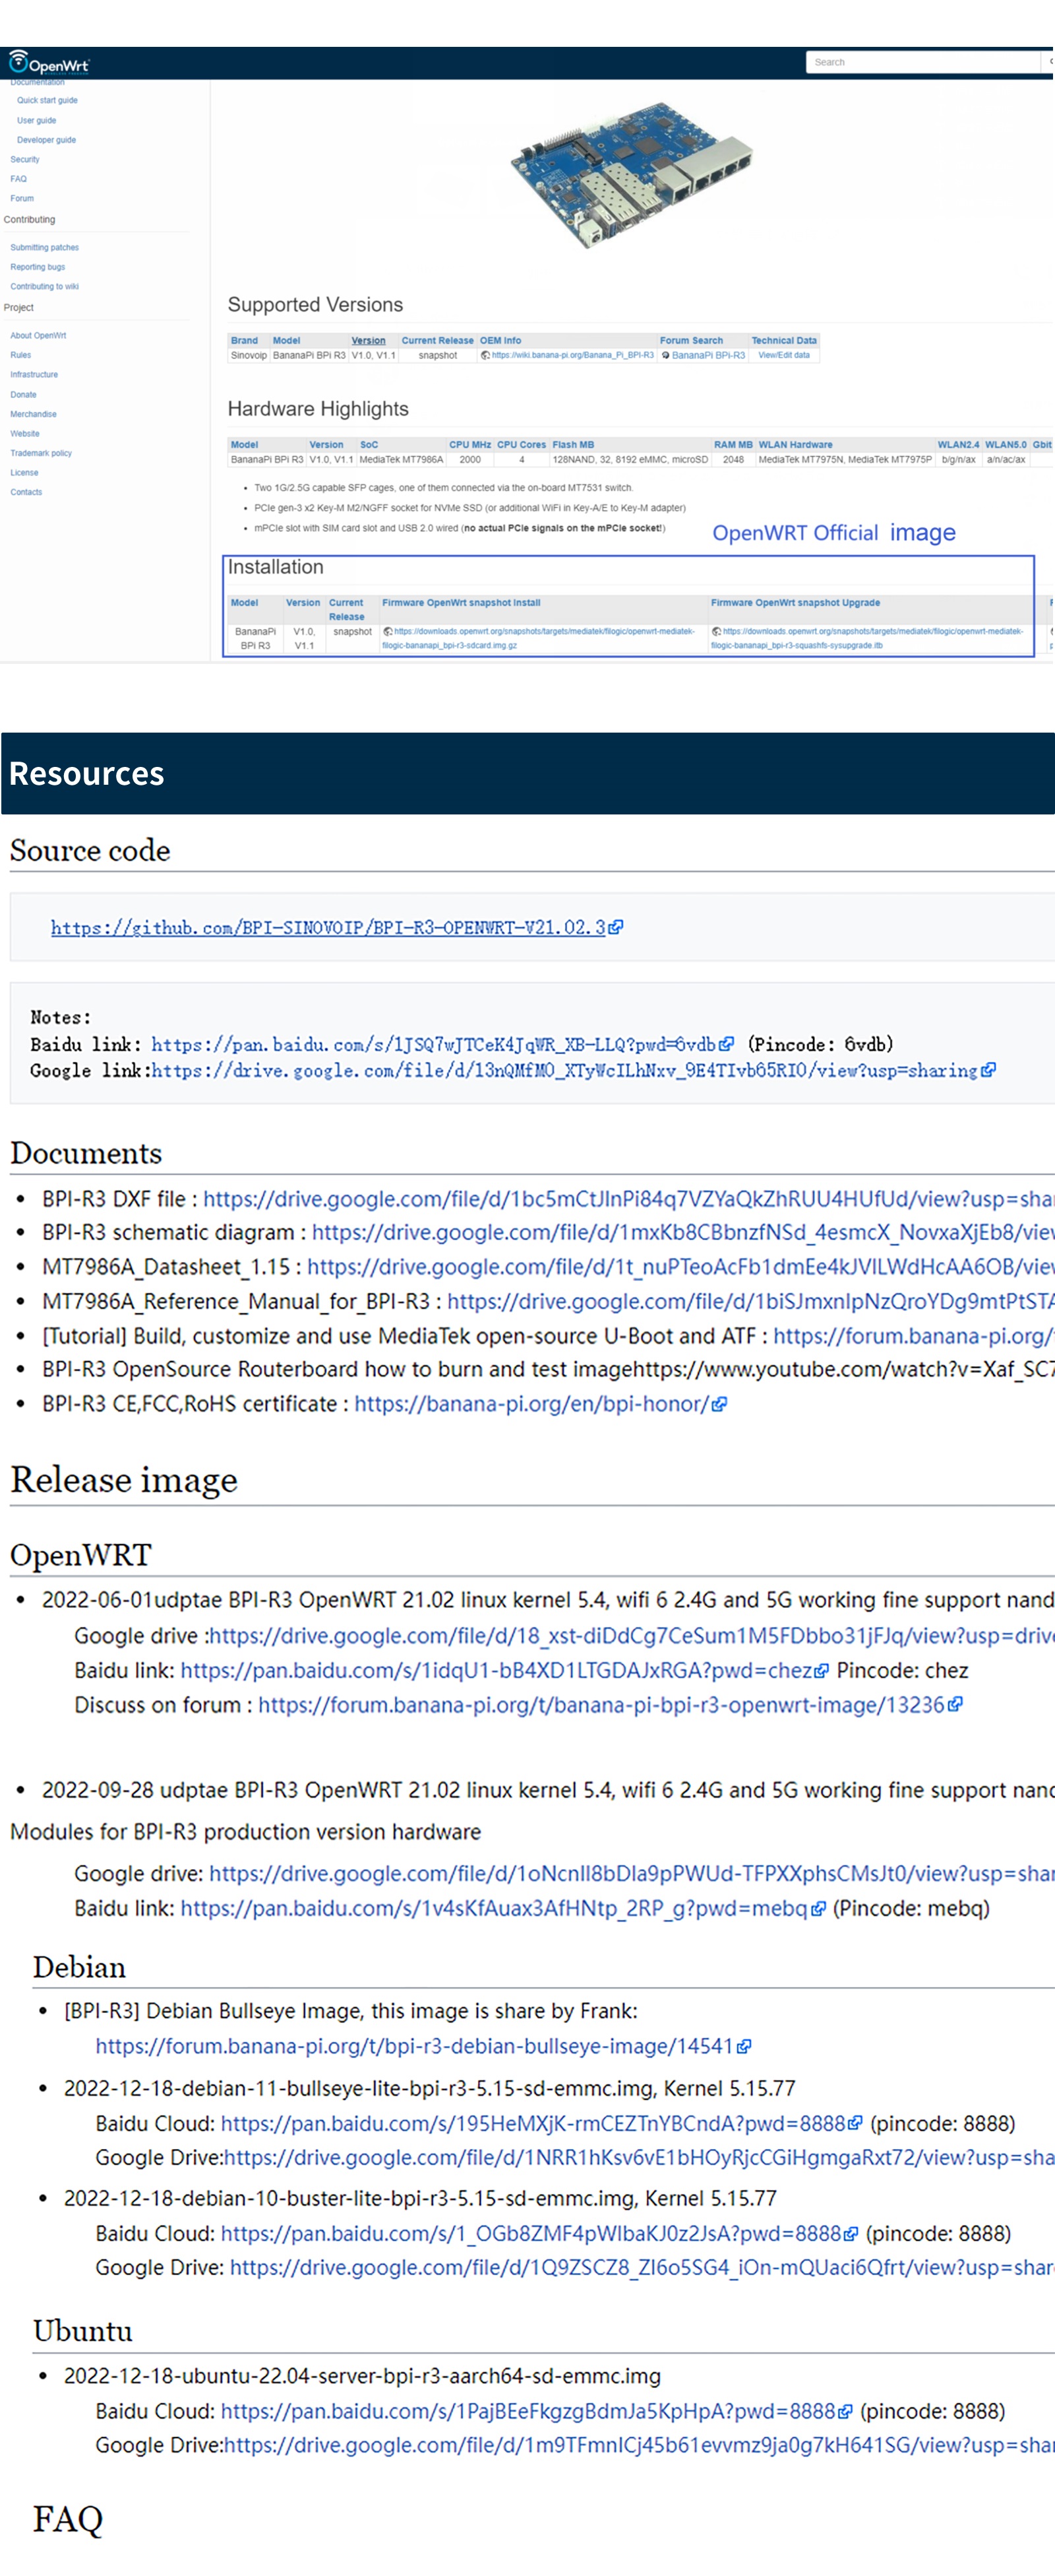Click the BananaPi BPI-R3 board image

632,173
